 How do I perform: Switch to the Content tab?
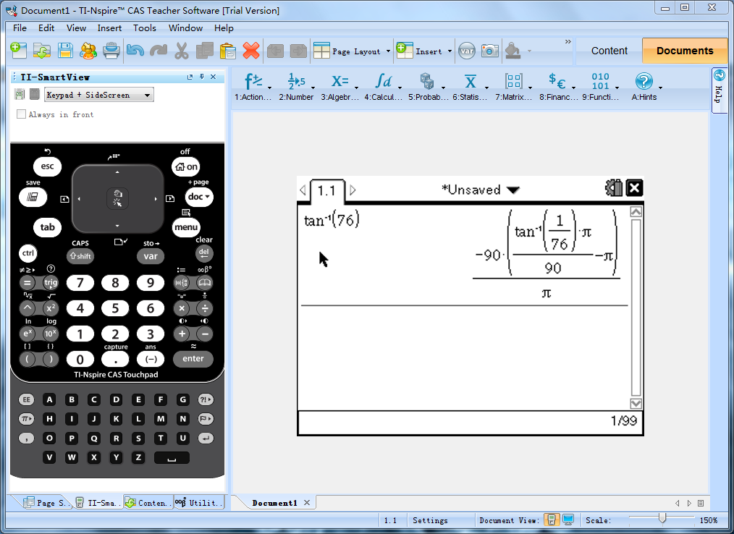click(609, 51)
